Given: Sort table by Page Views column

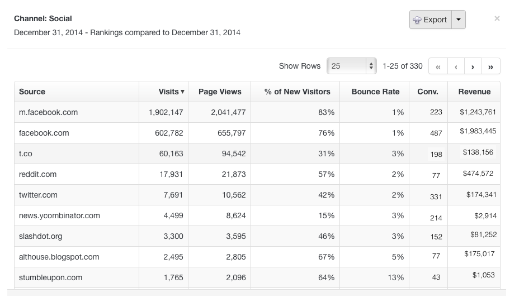Looking at the screenshot, I should click(220, 92).
